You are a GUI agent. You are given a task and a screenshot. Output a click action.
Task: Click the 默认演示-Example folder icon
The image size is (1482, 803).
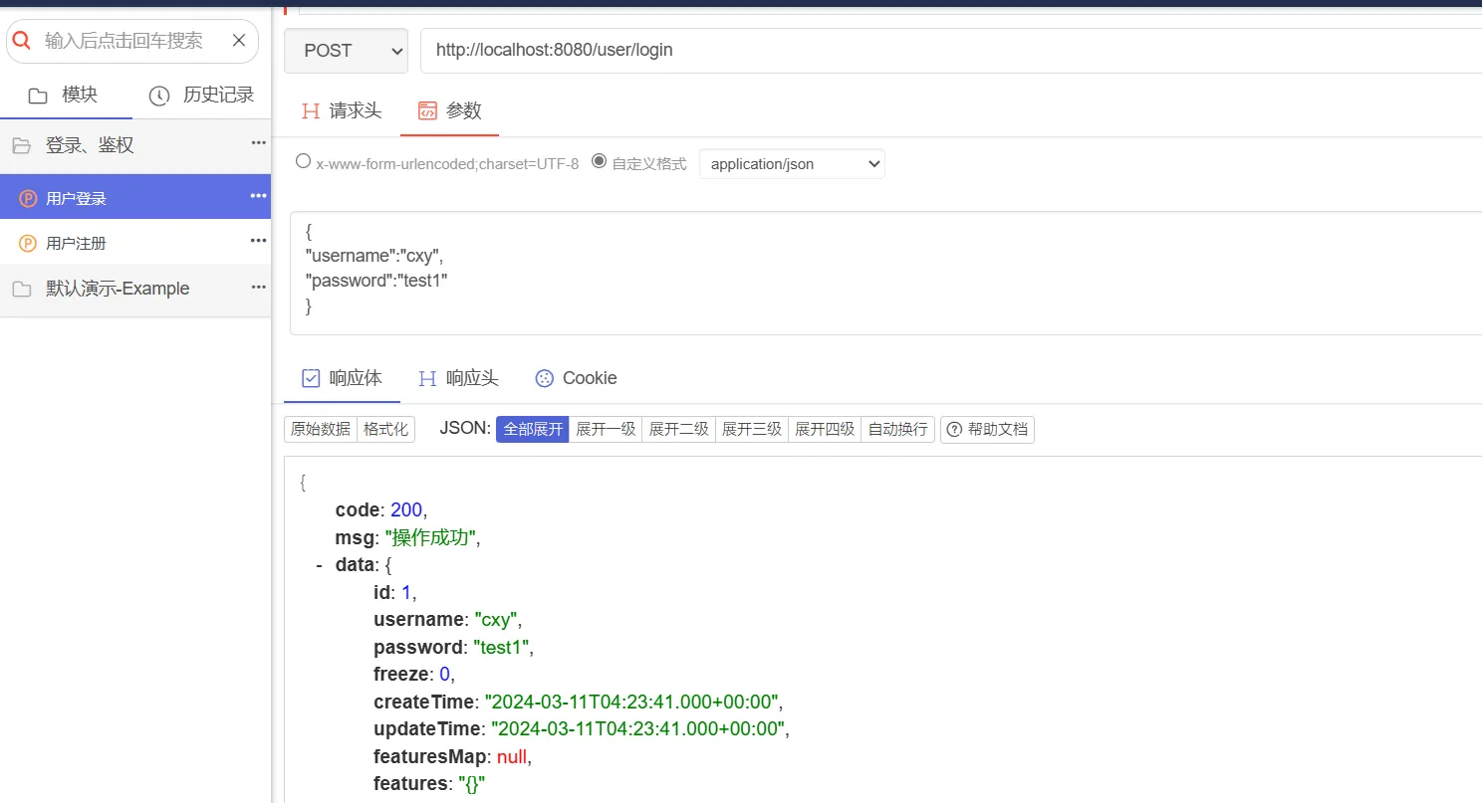[x=21, y=290]
